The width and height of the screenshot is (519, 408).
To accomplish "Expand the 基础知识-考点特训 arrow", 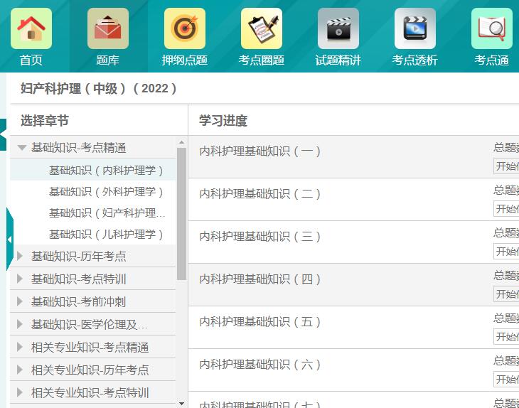I will [20, 279].
